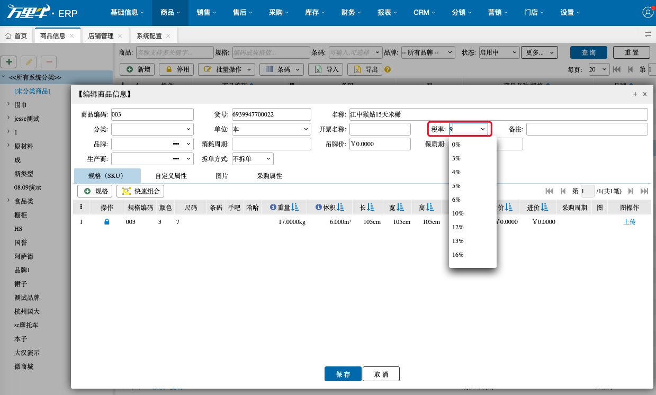Click the dialog last page pager icon
656x395 pixels.
tap(644, 191)
